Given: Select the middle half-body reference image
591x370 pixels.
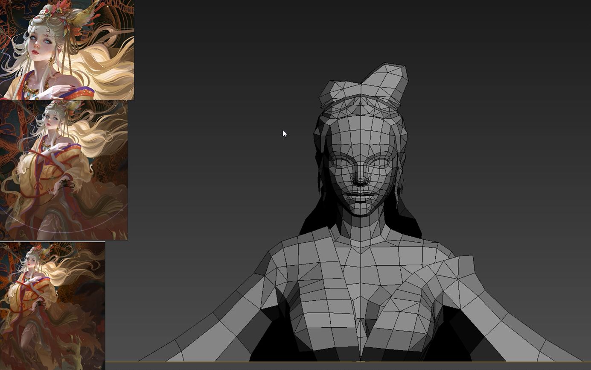Looking at the screenshot, I should [64, 170].
